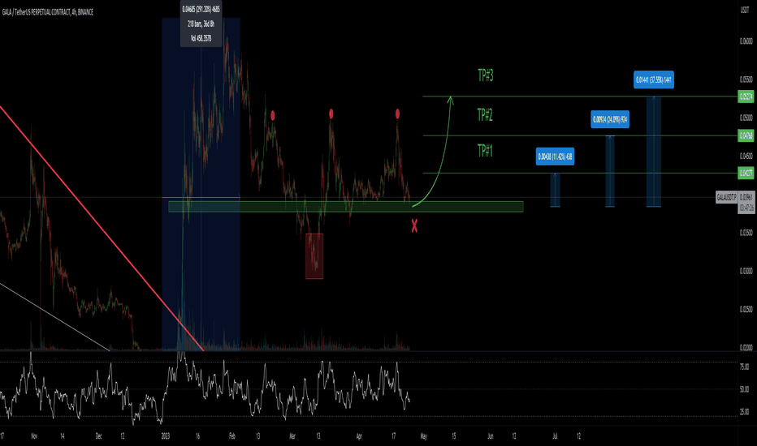Image resolution: width=757 pixels, height=446 pixels.
Task: Click the 2023 label on the time axis
Action: click(166, 436)
